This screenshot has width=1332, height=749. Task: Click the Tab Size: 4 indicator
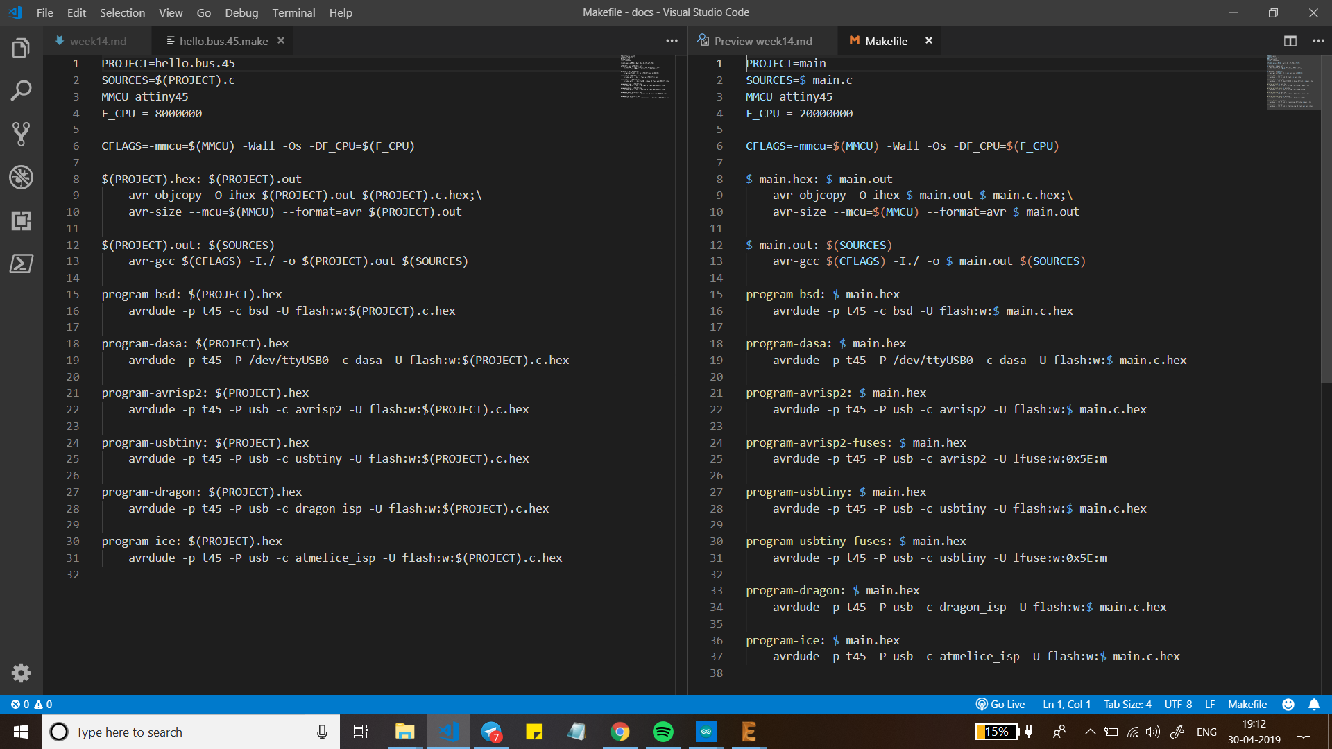pyautogui.click(x=1127, y=704)
